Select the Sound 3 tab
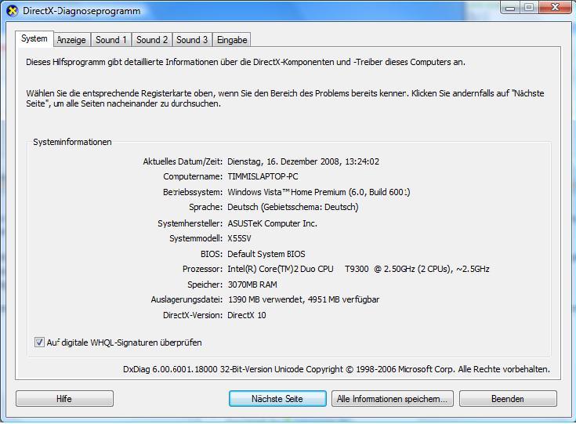The width and height of the screenshot is (576, 424). point(192,40)
